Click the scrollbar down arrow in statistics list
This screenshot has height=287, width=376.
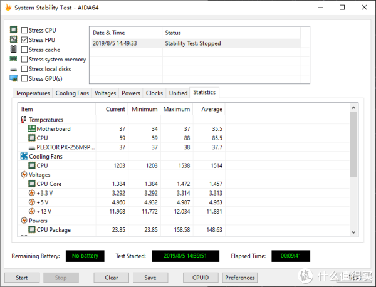tap(353, 232)
